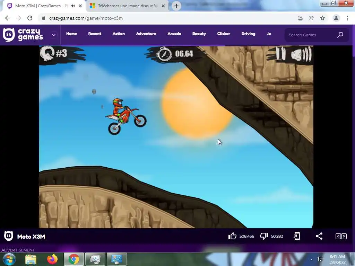Screen dimensions: 355x266
Task: Bookmark this page with the star
Action: point(322,18)
